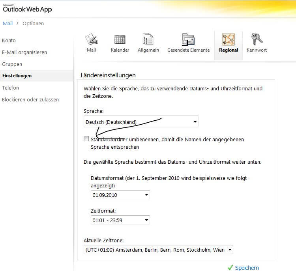Select Konto in the sidebar
The height and width of the screenshot is (271, 296).
tap(9, 40)
